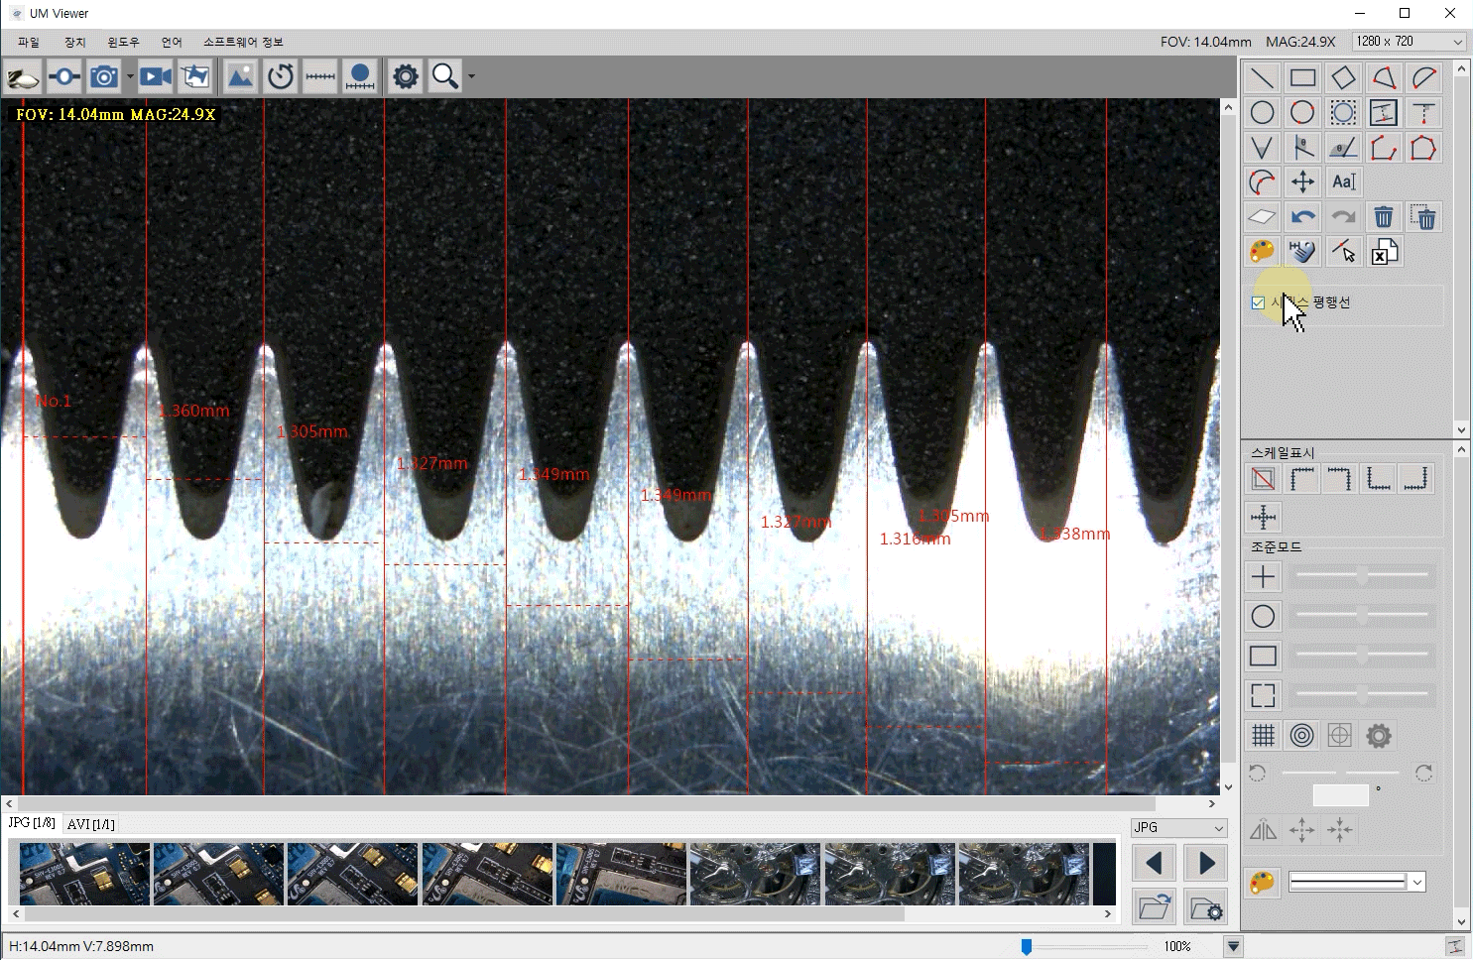Activate the Aa text annotation tool
The height and width of the screenshot is (960, 1473).
click(x=1343, y=181)
